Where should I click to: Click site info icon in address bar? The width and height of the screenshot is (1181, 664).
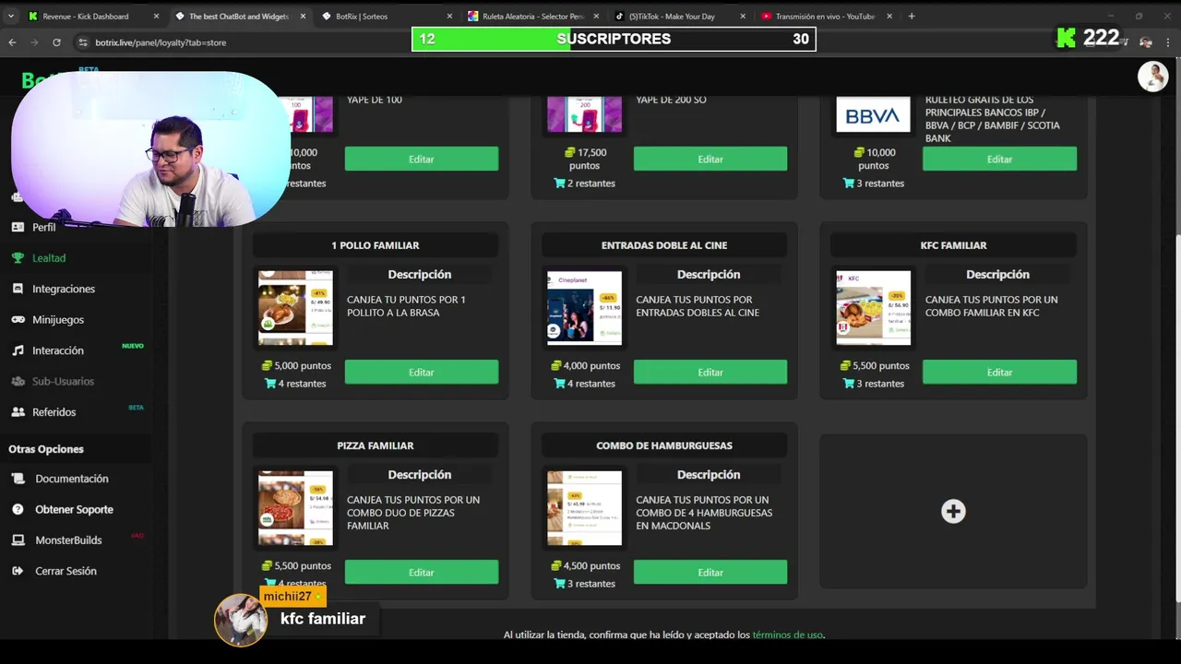point(83,42)
